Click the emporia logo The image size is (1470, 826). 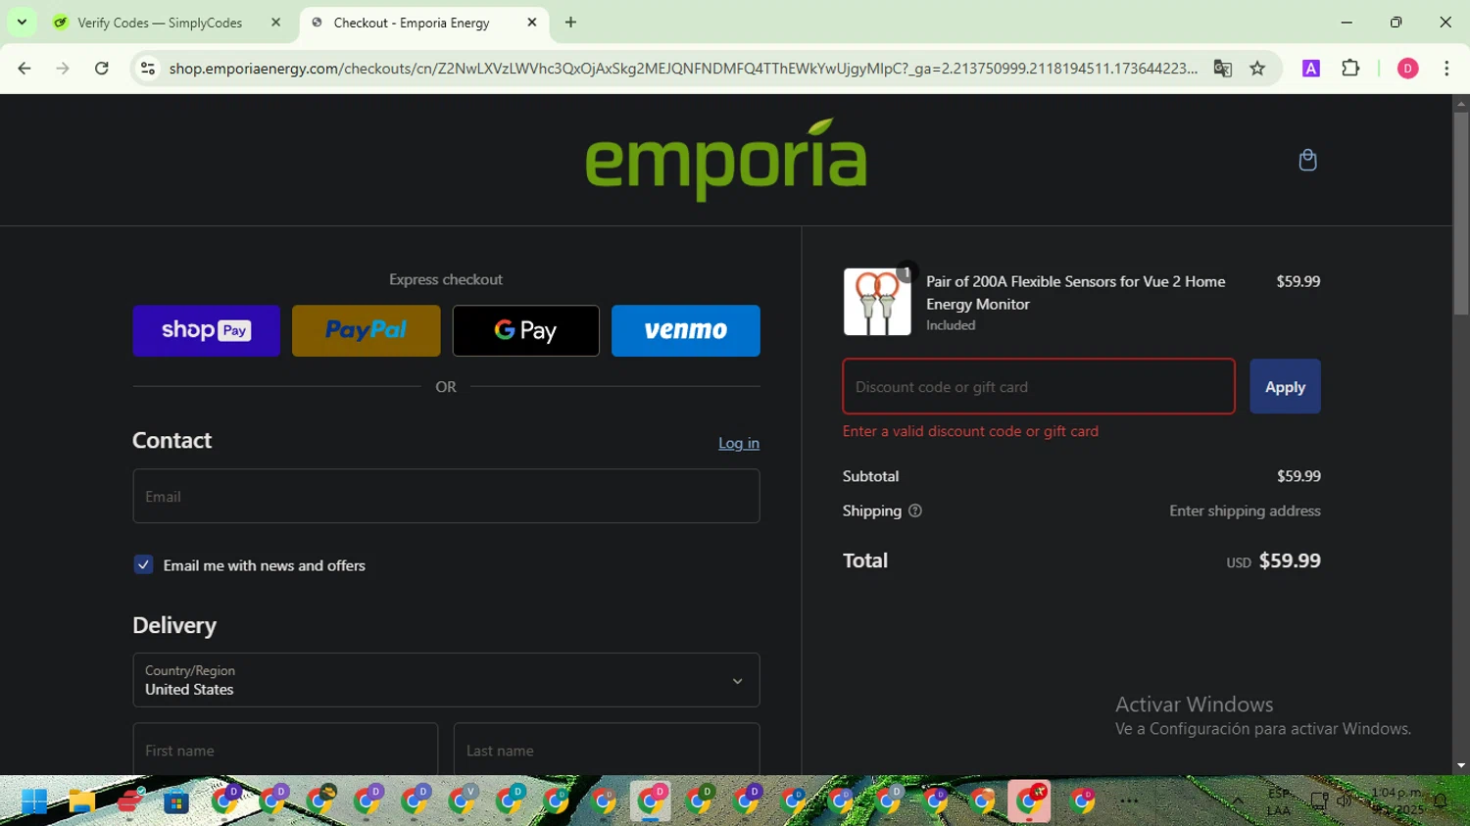[x=726, y=160]
